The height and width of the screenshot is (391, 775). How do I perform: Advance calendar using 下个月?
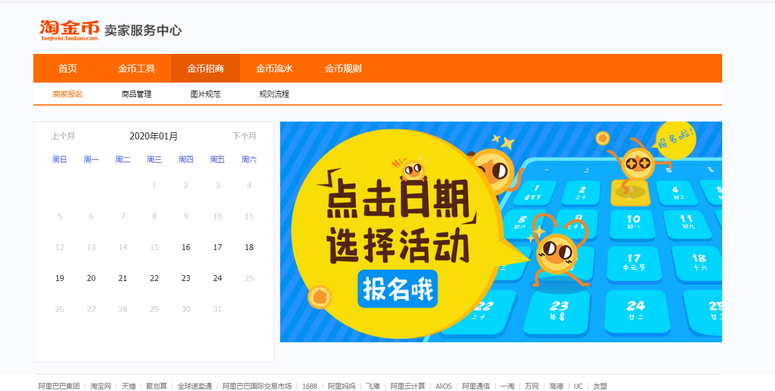(x=245, y=136)
